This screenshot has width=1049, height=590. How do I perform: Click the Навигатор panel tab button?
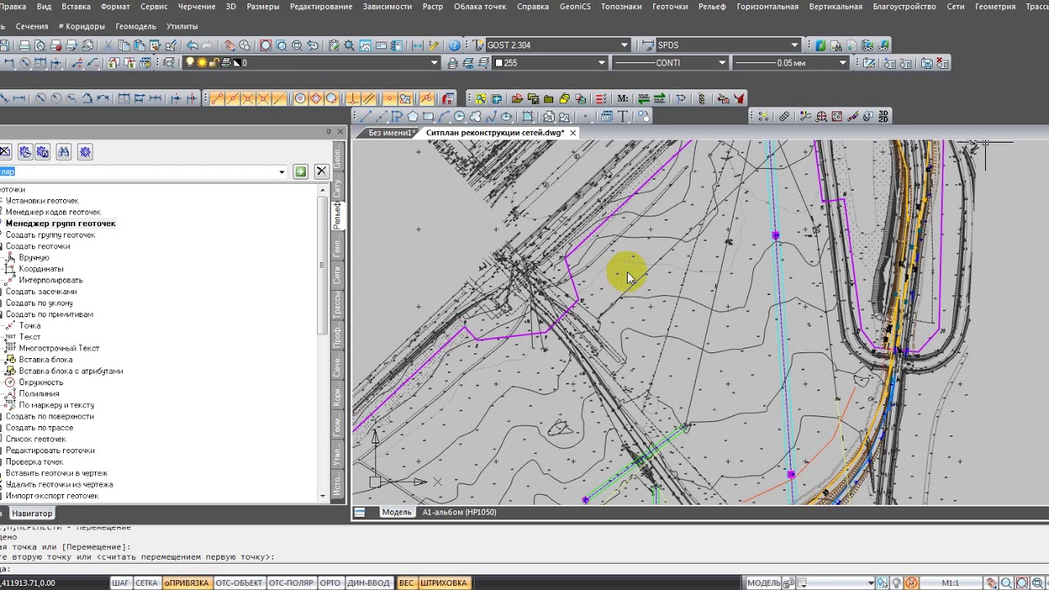31,514
